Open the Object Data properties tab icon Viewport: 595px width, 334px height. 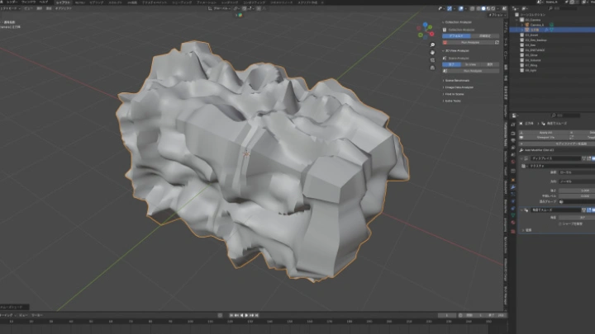pyautogui.click(x=513, y=215)
